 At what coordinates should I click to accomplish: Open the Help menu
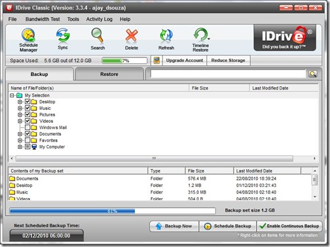tap(125, 19)
